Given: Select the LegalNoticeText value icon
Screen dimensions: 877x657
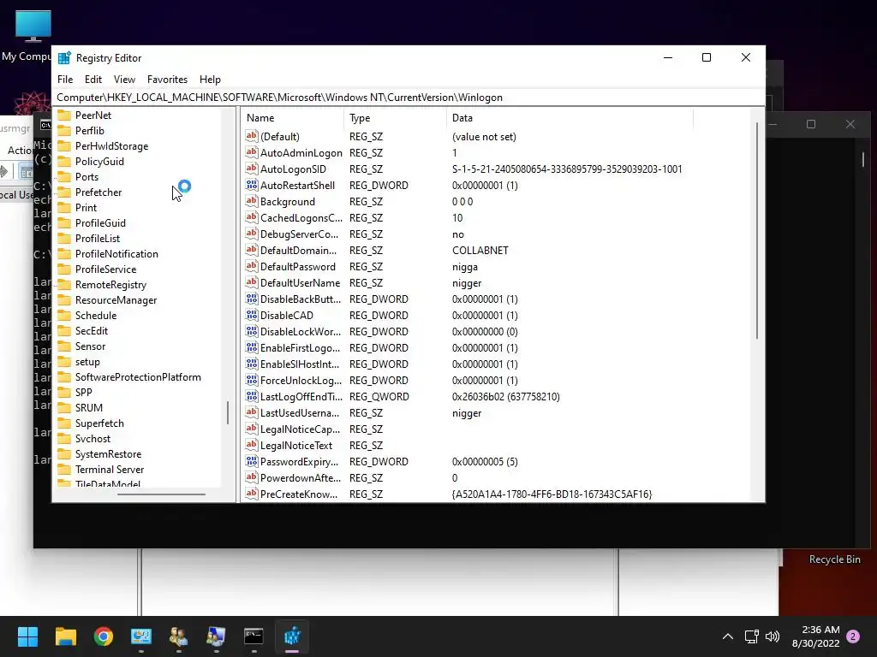Looking at the screenshot, I should tap(252, 445).
